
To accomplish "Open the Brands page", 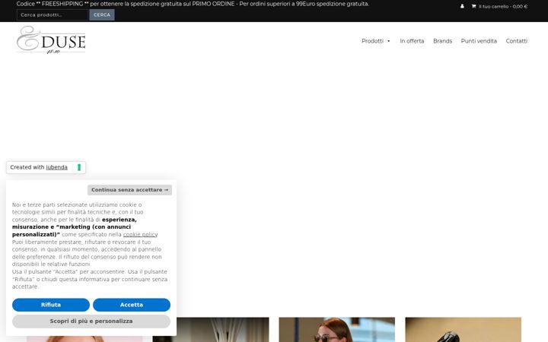I will (x=442, y=41).
